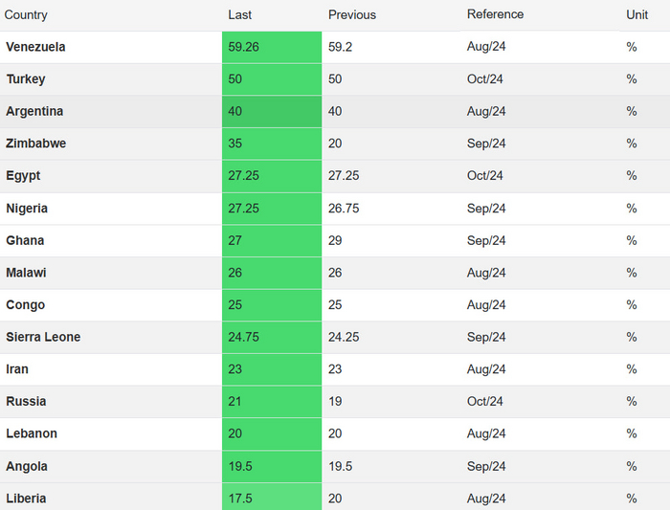Click the Previous column header

pyautogui.click(x=352, y=15)
